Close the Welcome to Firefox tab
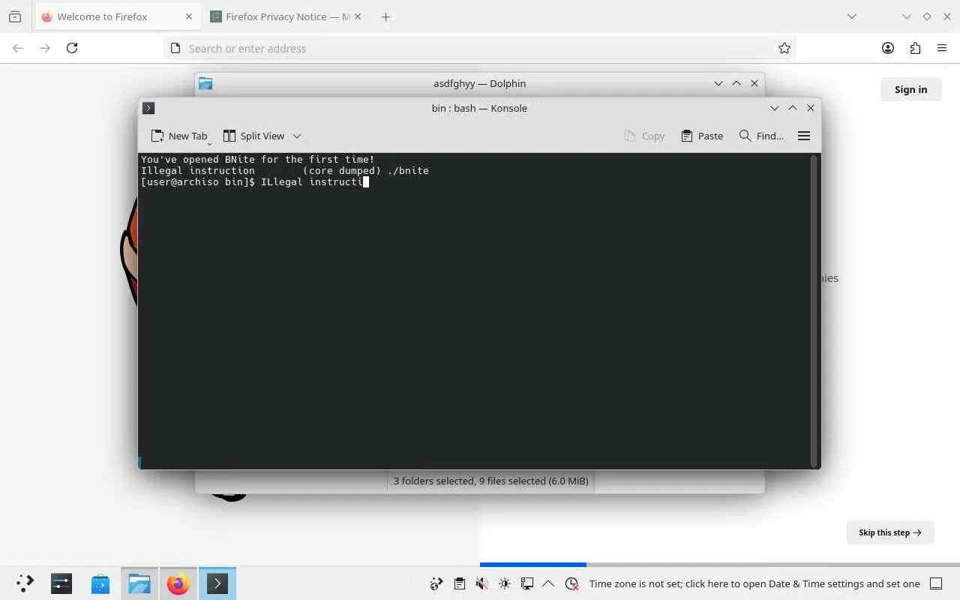Viewport: 960px width, 600px height. pos(189,16)
